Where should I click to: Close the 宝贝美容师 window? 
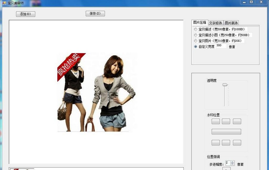[261, 2]
